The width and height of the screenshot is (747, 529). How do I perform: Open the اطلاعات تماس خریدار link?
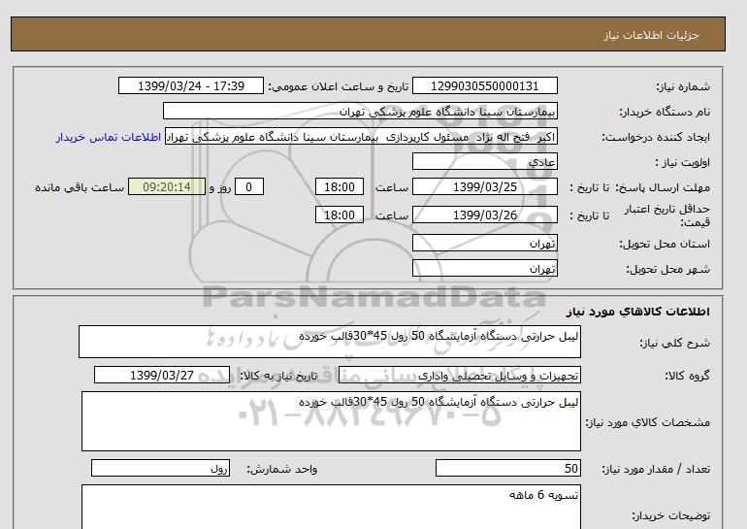pyautogui.click(x=108, y=137)
